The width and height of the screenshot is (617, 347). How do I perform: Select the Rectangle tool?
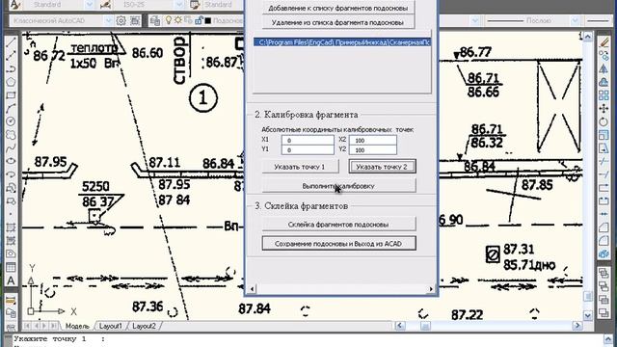[x=11, y=95]
